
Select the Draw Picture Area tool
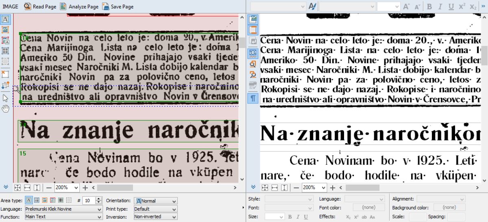point(6,30)
